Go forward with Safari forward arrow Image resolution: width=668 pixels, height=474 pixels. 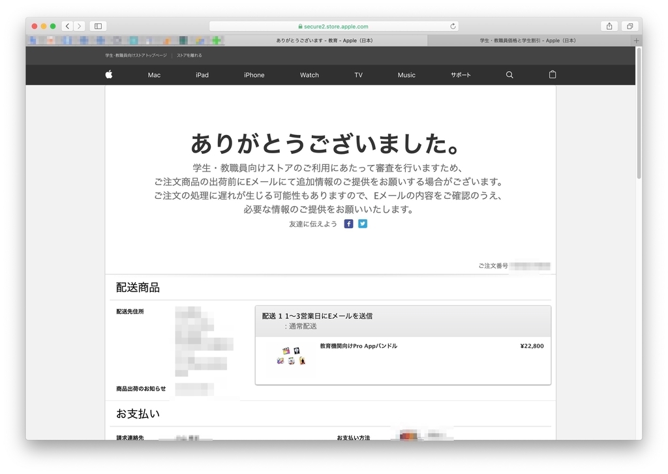(79, 26)
